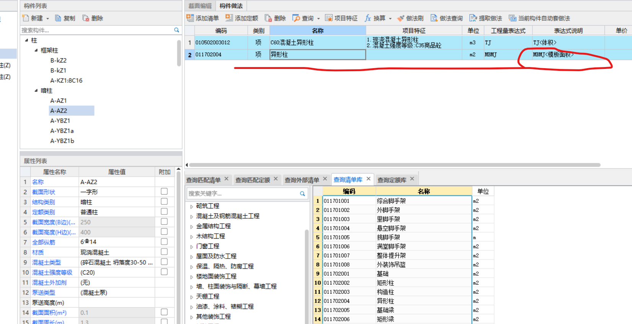Collapse the 框架柱 tree node
Screen dimensions: 632x324
(36, 50)
